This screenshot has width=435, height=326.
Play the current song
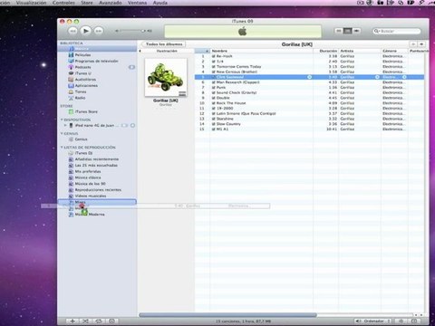pos(86,31)
